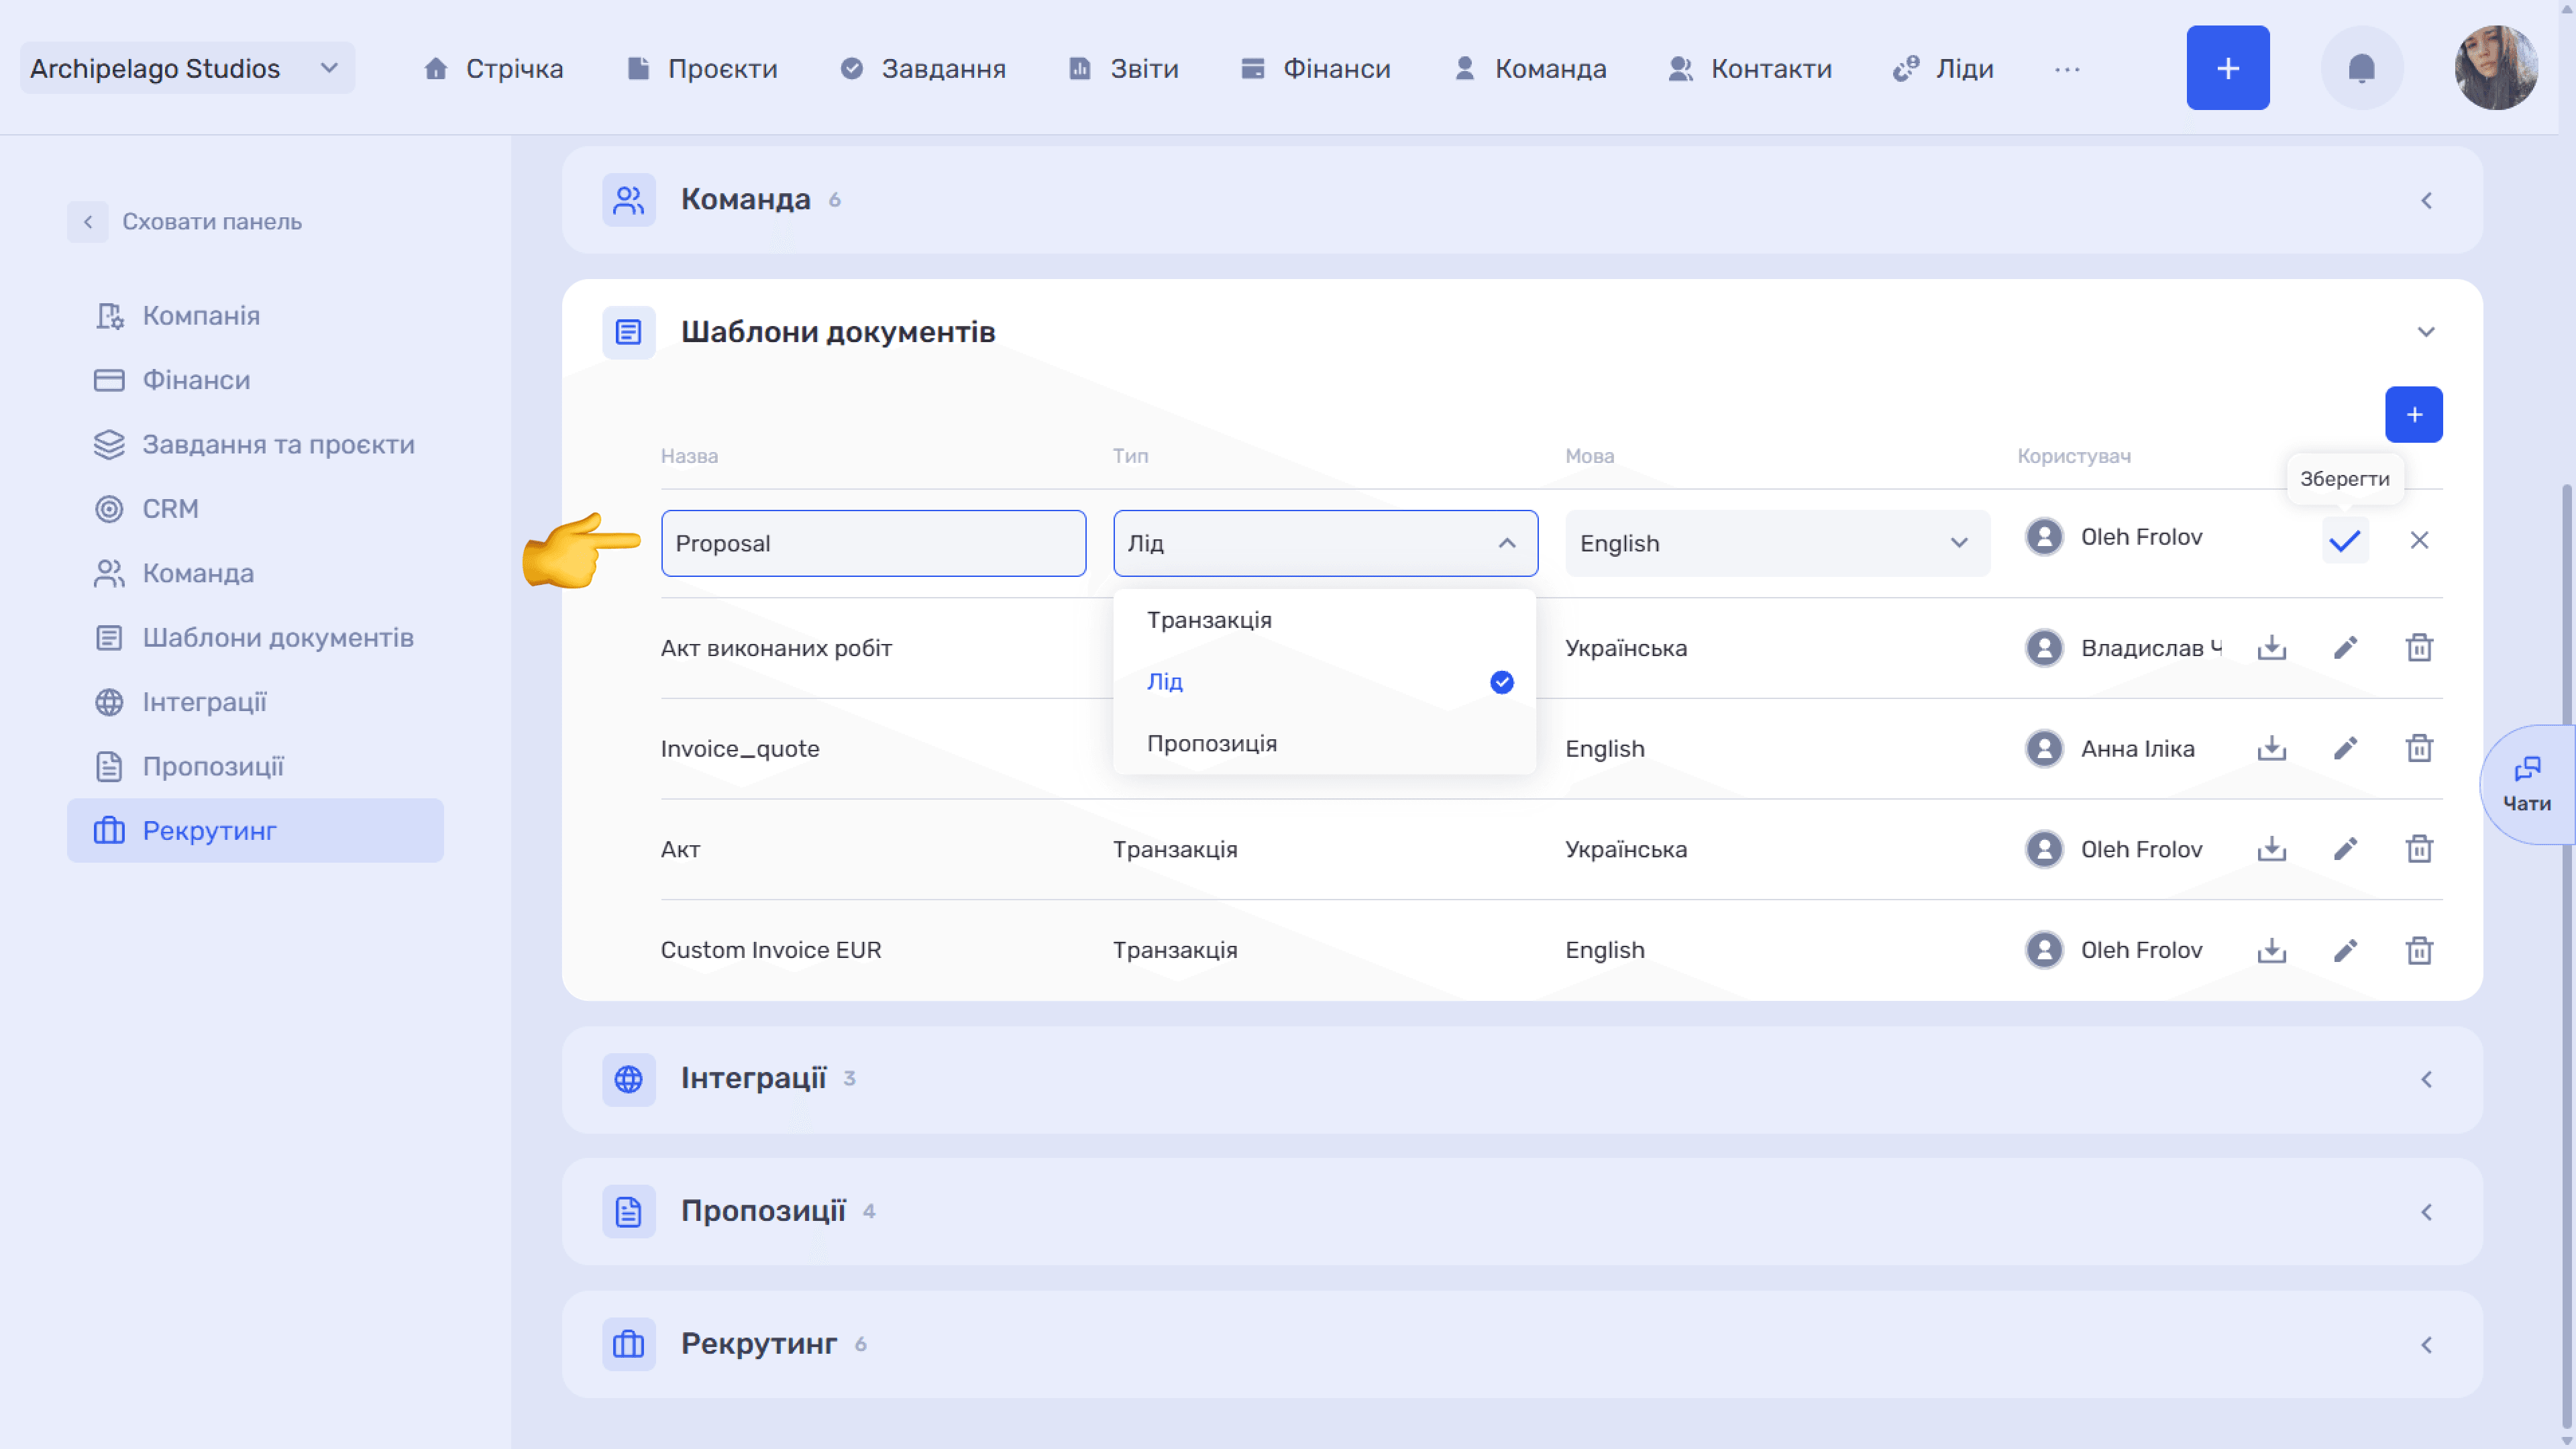Delete the Invoice_quote template
Screen dimensions: 2576x1449
2419,748
